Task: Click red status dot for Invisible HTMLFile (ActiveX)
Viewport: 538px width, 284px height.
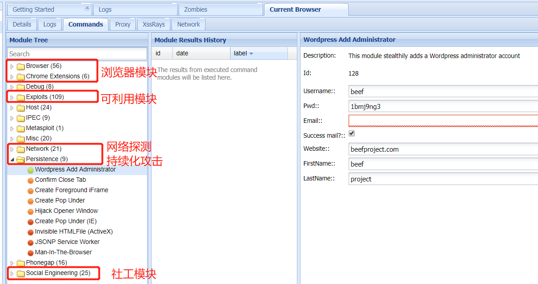Action: click(31, 232)
